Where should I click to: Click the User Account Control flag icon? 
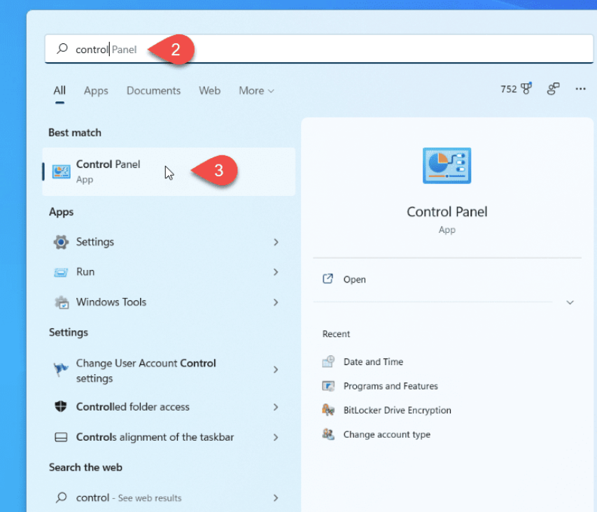tap(60, 369)
